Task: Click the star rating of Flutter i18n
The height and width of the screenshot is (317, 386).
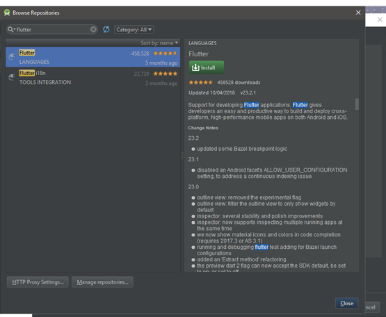Action: tap(166, 74)
